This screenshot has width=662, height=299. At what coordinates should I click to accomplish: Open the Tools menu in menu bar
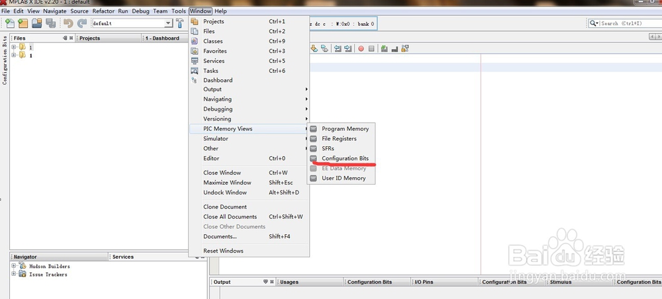(179, 11)
